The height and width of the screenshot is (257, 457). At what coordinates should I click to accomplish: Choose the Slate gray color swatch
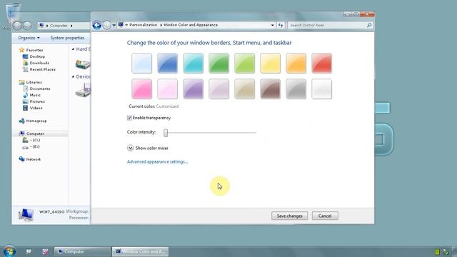[x=296, y=89]
